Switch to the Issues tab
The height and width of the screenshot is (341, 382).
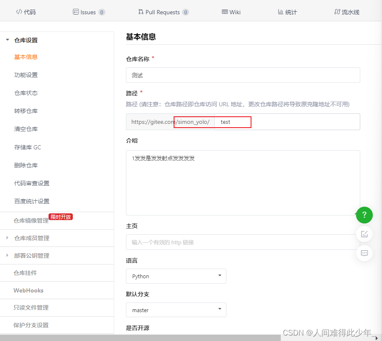[x=89, y=12]
